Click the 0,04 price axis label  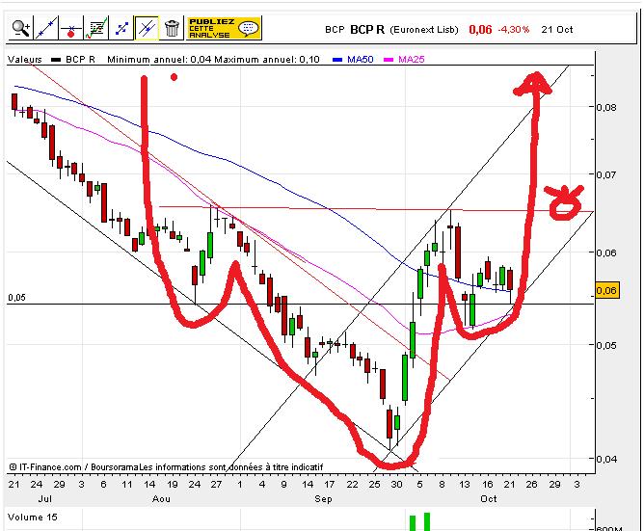point(606,459)
